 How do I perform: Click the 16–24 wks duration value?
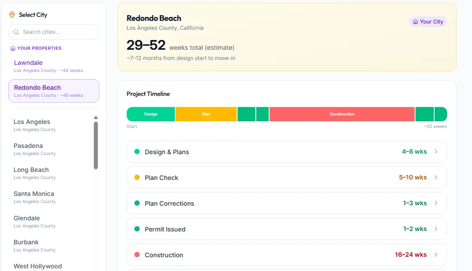coord(411,255)
